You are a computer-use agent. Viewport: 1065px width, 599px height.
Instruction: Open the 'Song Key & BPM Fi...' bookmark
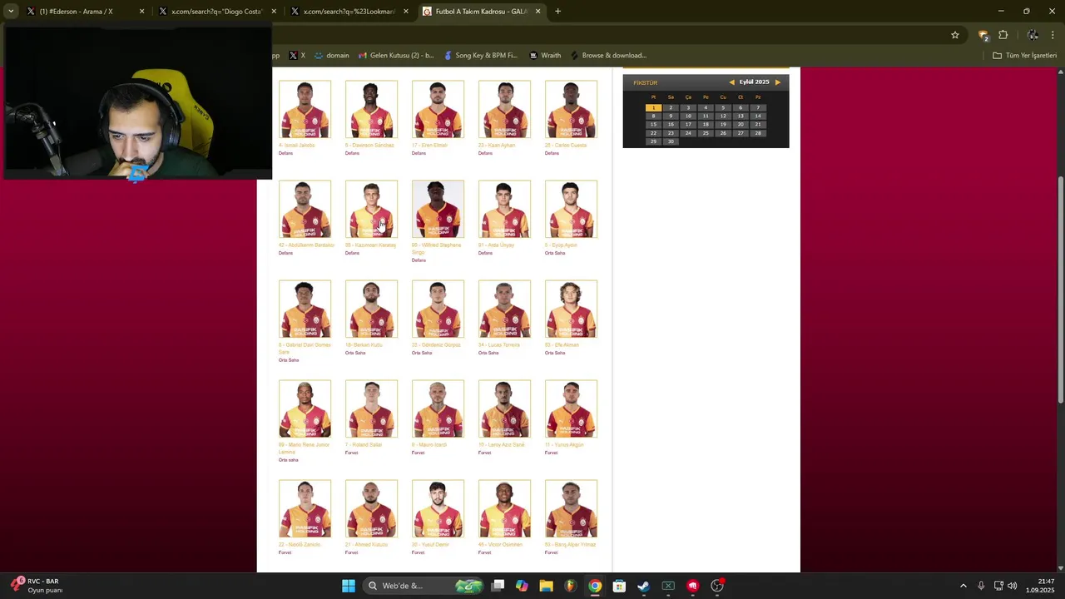[x=481, y=56]
